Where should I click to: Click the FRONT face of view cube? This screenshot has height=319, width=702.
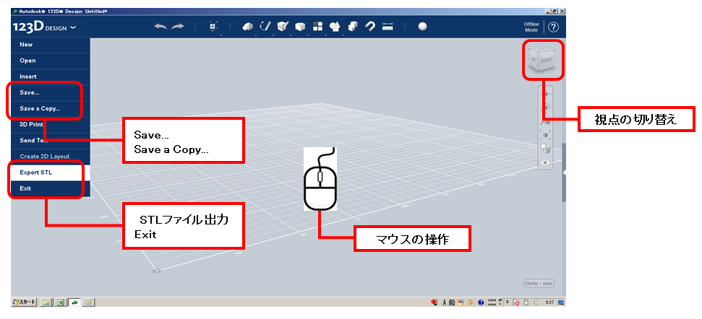(547, 62)
